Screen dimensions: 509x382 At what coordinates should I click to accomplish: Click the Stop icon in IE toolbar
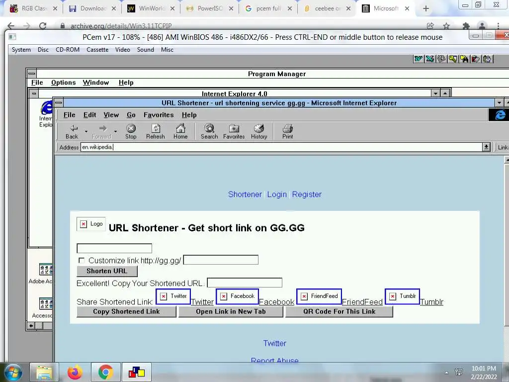point(131,128)
